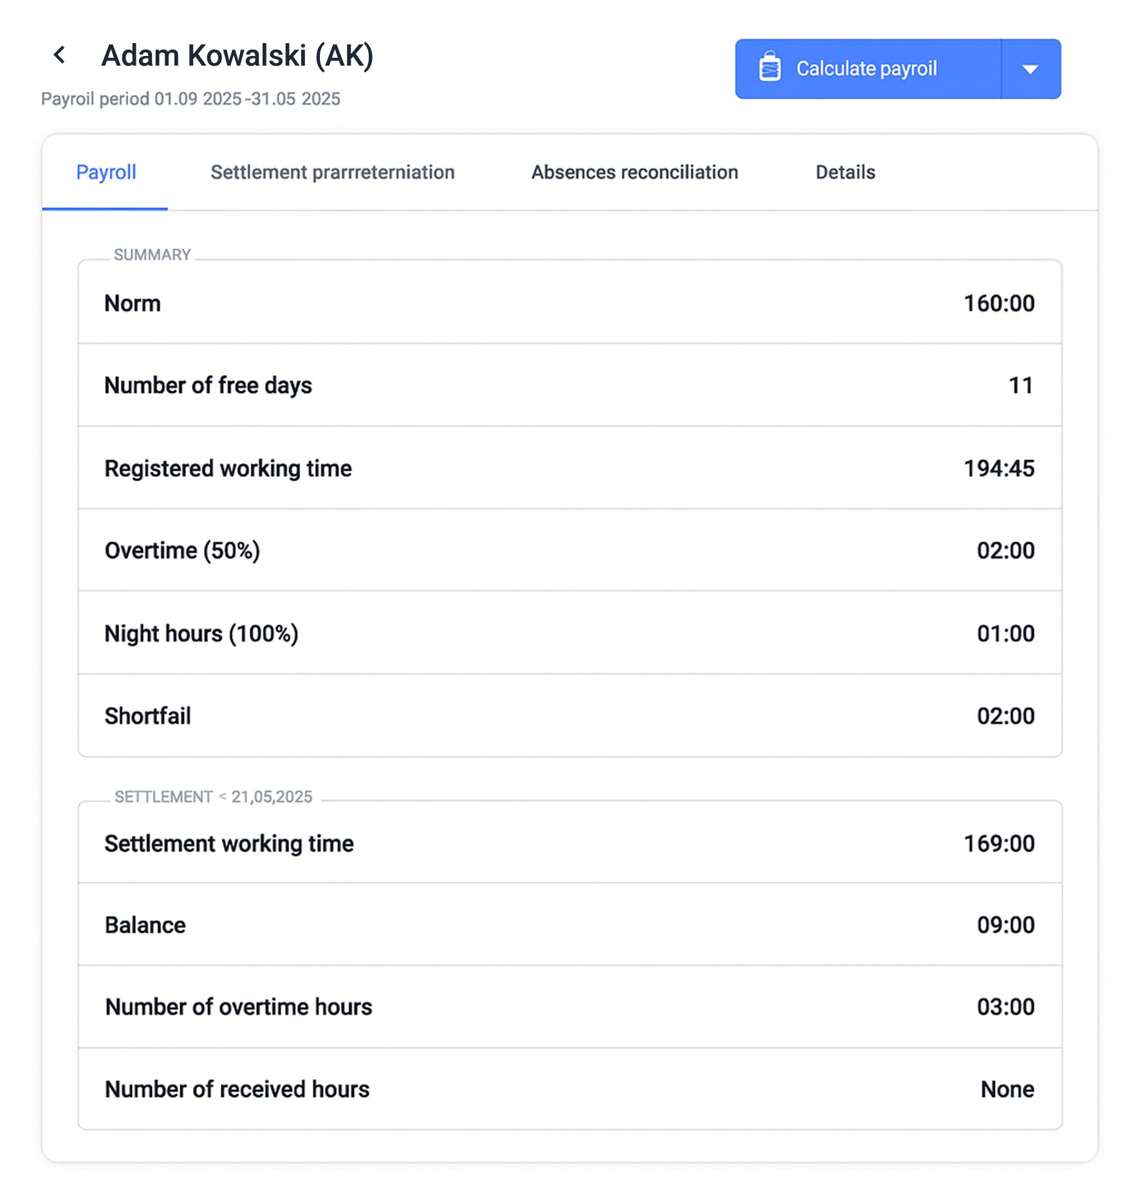The height and width of the screenshot is (1204, 1134).
Task: Click the Settlement working time row
Action: tap(570, 842)
